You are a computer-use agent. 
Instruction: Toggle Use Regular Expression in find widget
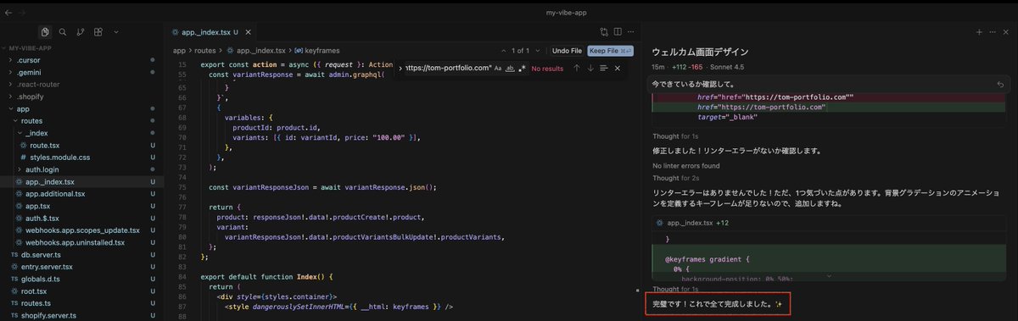(522, 68)
